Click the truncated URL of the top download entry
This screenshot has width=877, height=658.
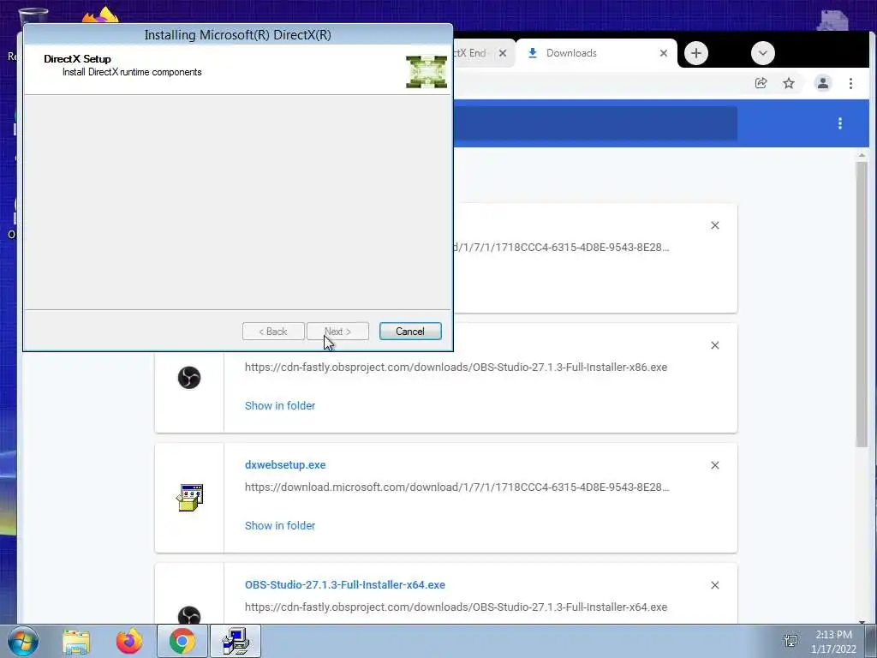click(x=562, y=248)
